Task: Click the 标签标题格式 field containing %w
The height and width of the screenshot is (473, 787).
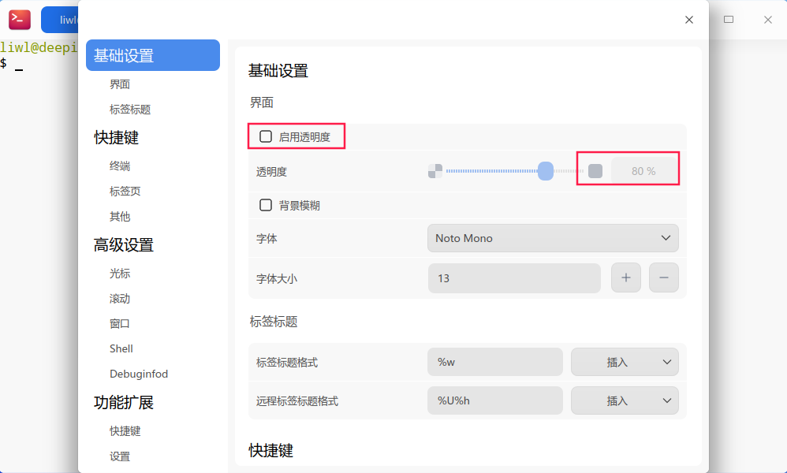Action: coord(494,362)
